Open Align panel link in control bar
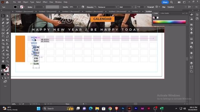Image resolution: width=200 pixels, height=112 pixels. (164, 7)
